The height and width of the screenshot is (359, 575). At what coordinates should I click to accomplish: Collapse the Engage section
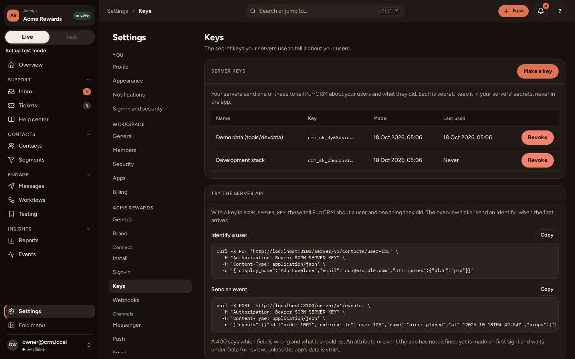click(89, 175)
